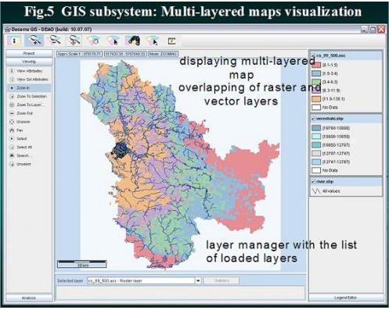
Task: Activate the zoom-in magnifier toolbar icon
Action: 34,41
